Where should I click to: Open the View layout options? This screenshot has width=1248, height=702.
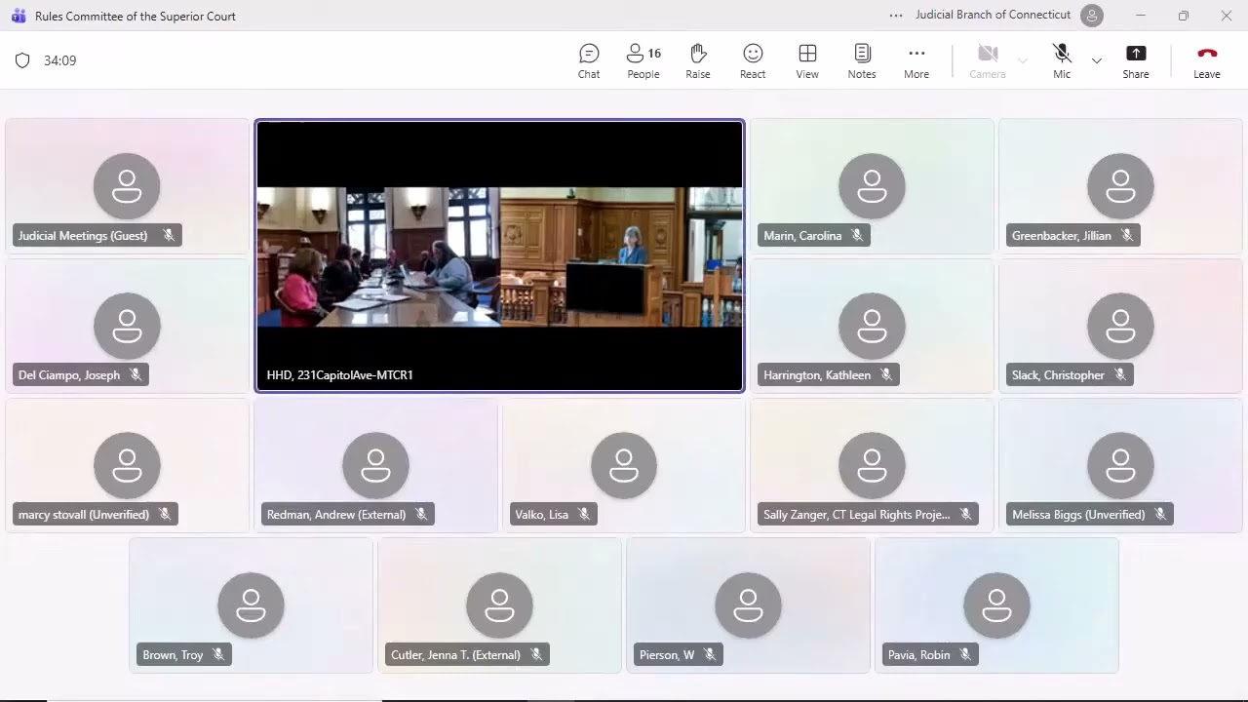(807, 60)
